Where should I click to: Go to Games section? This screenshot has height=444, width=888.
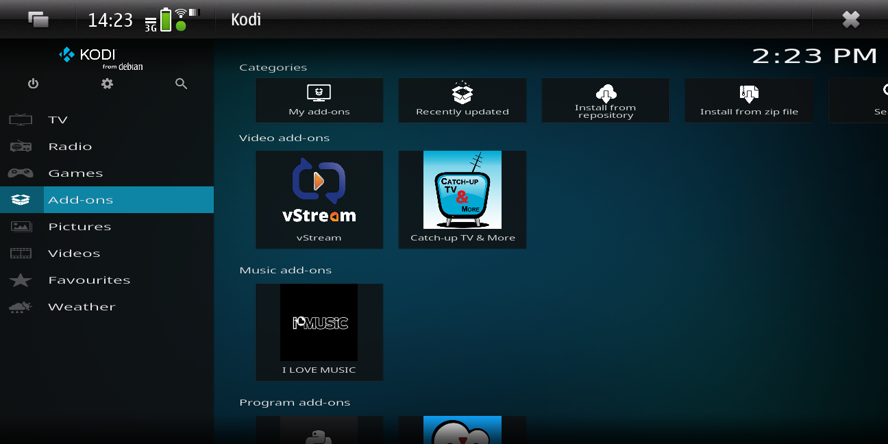coord(107,173)
